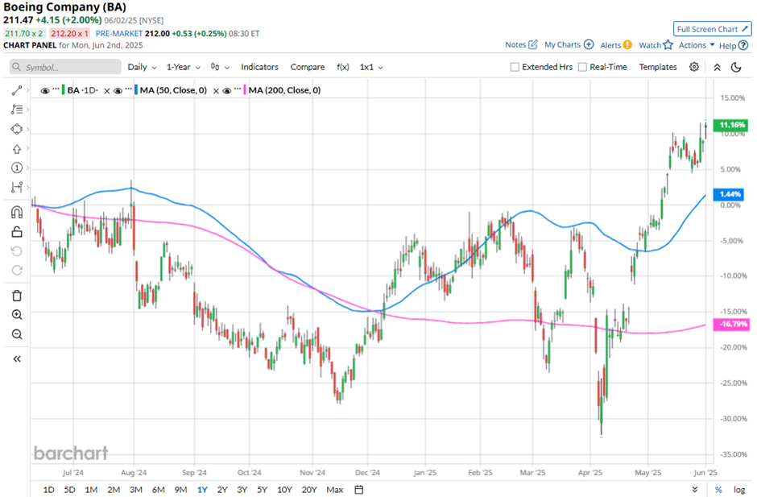Add to Watch list star icon
Viewport: 757px width, 497px height.
(x=668, y=45)
